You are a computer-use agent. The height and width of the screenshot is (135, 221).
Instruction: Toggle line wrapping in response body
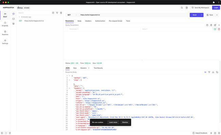tap(205, 72)
